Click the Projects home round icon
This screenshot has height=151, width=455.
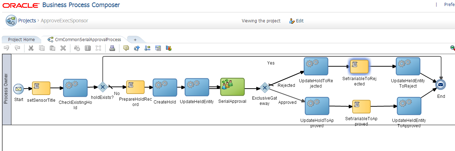point(11,21)
